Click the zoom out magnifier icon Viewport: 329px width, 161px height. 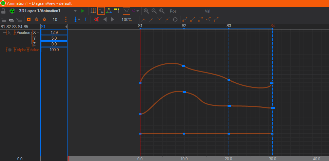click(154, 11)
